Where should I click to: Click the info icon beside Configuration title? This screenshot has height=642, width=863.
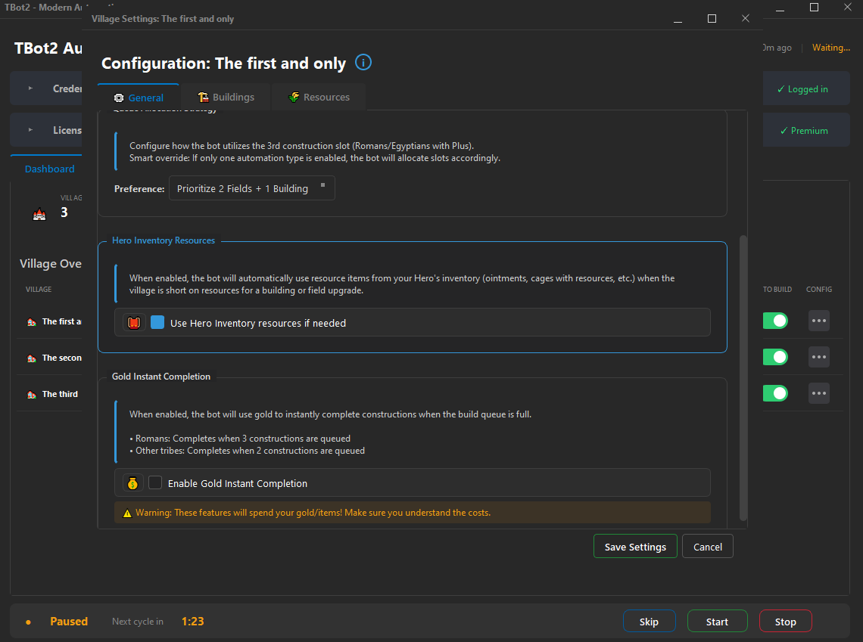363,63
